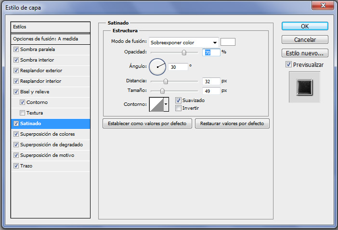Click the Ángulo value field
This screenshot has width=338, height=230.
[x=178, y=67]
